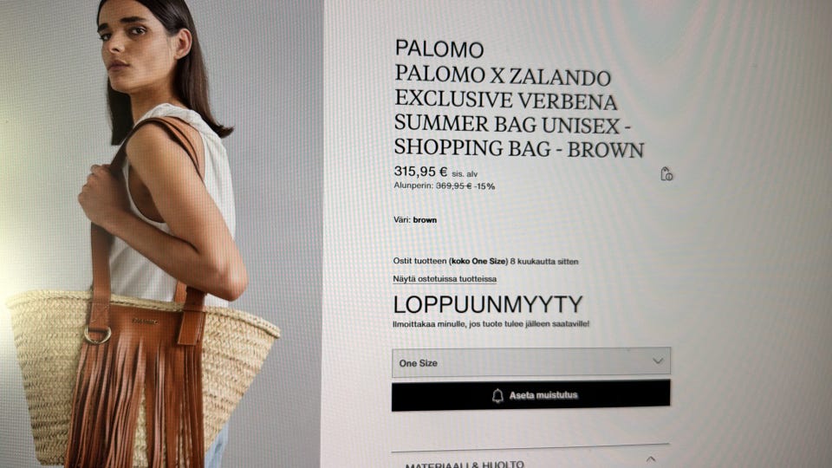This screenshot has width=832, height=468.
Task: Click the price tag info icon
Action: tap(666, 174)
